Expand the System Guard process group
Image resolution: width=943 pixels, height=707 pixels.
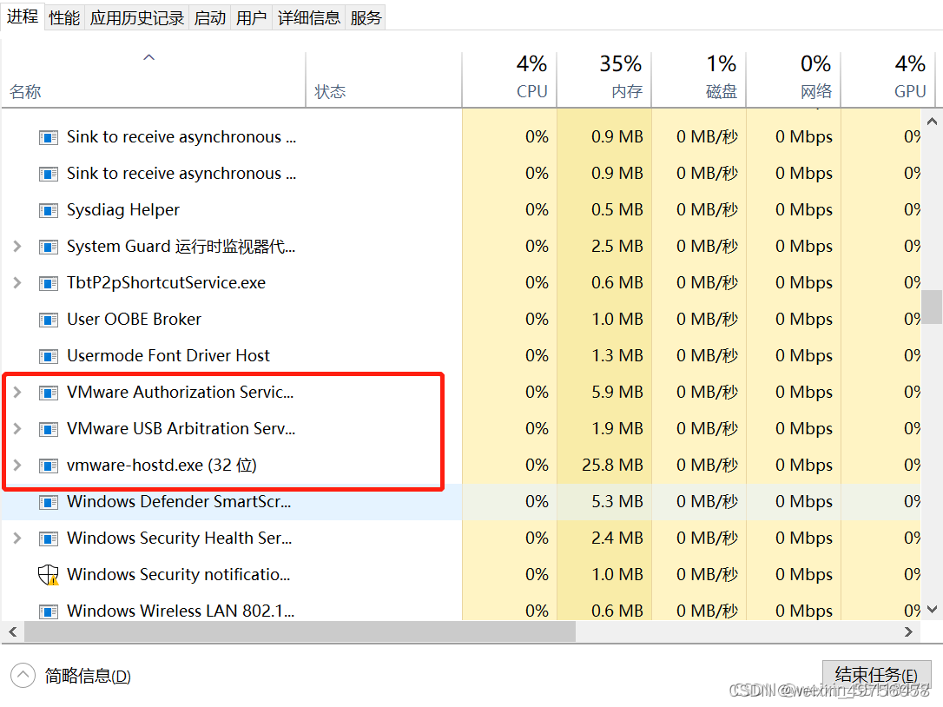coord(17,246)
